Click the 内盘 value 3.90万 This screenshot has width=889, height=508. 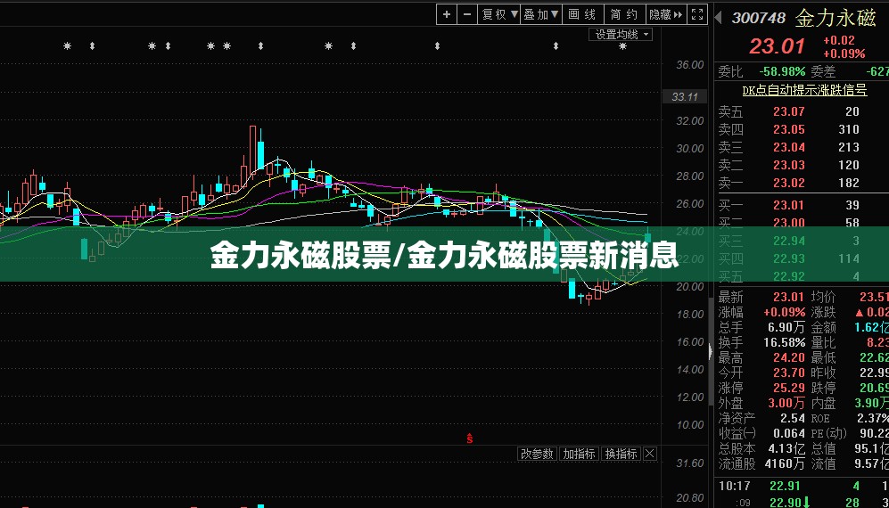872,403
